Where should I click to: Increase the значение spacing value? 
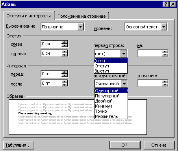[x=165, y=82]
